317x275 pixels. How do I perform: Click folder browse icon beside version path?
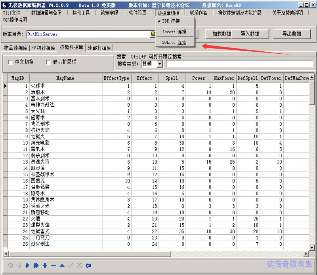tap(153, 34)
